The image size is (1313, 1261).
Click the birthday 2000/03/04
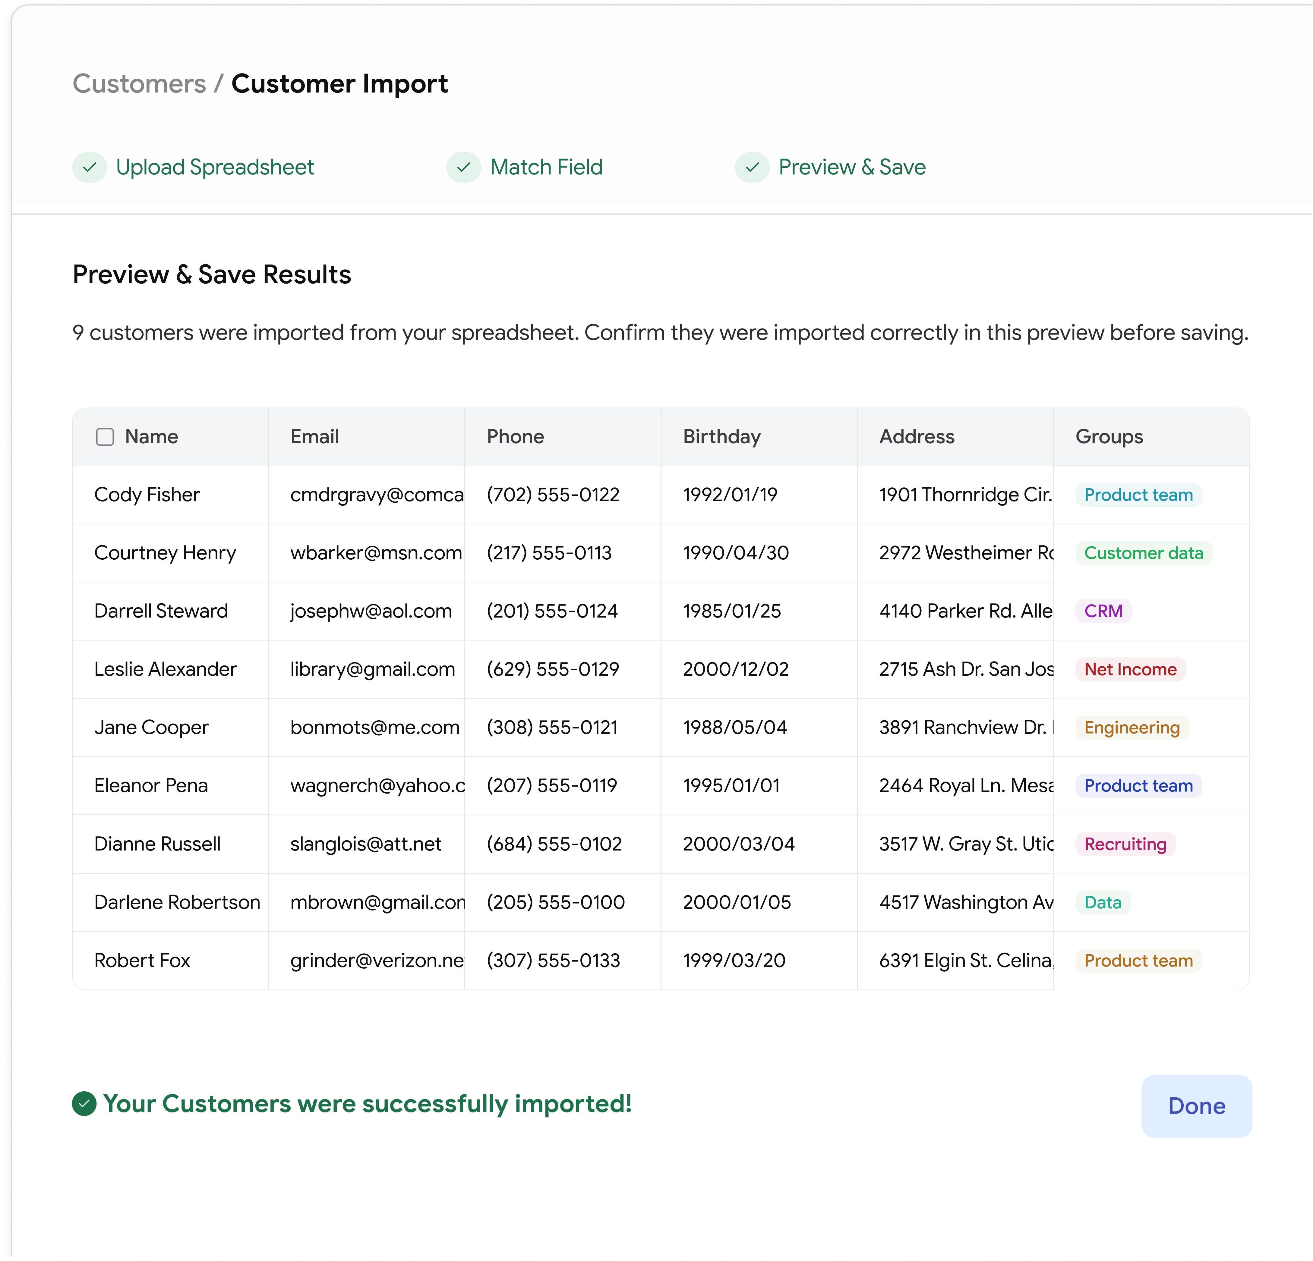coord(738,844)
